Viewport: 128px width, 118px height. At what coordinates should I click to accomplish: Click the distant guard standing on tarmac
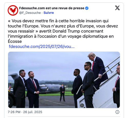coord(62,93)
